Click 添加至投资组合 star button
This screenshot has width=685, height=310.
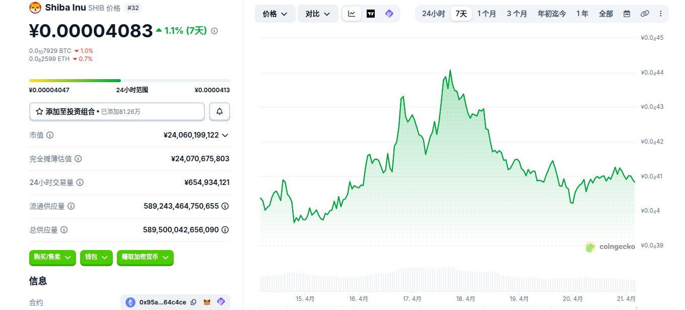pyautogui.click(x=117, y=111)
